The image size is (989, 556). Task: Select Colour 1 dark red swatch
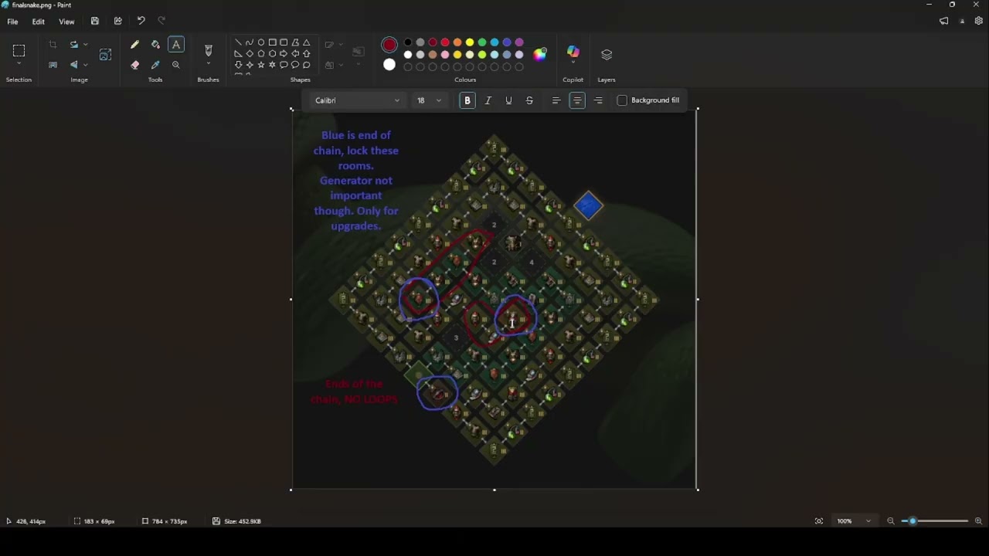point(389,45)
